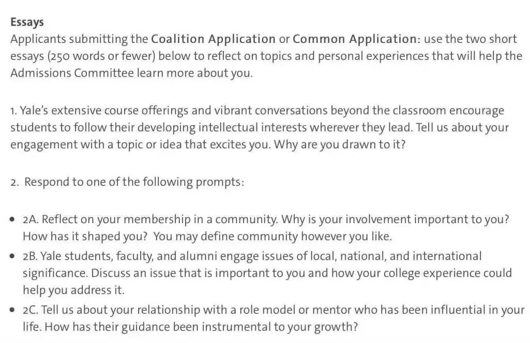Screen dimensions: 530x343
Task: Click the text 'Respond to one of the following prompts'
Action: (x=134, y=182)
